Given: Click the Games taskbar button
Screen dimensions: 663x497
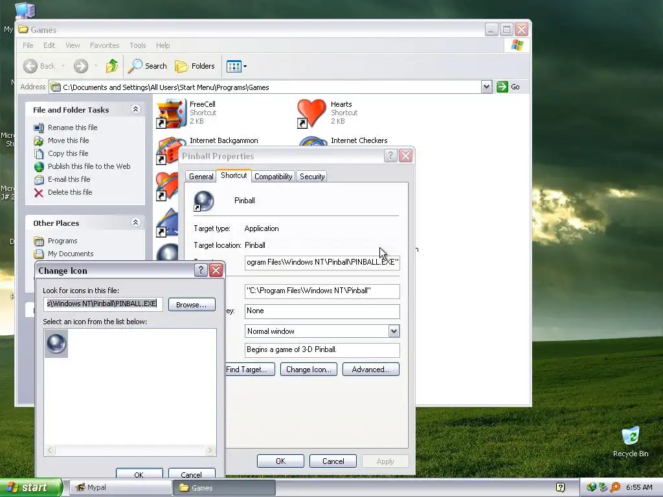Looking at the screenshot, I should 224,487.
